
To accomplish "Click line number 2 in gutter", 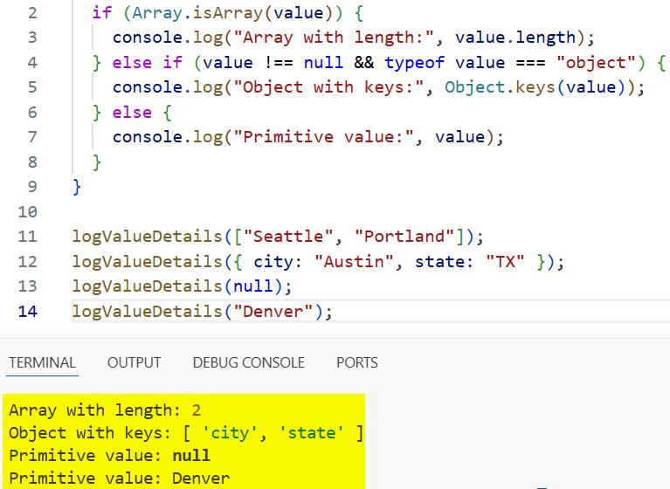I will 32,13.
